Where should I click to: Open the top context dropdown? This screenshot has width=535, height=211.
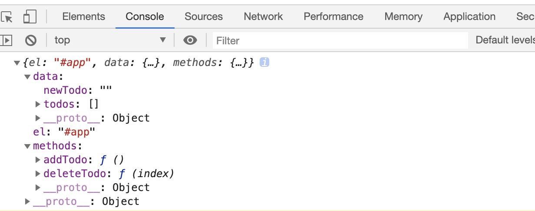coord(110,40)
